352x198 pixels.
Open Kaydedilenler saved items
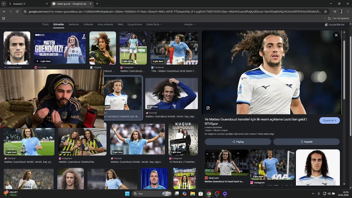(x=335, y=25)
